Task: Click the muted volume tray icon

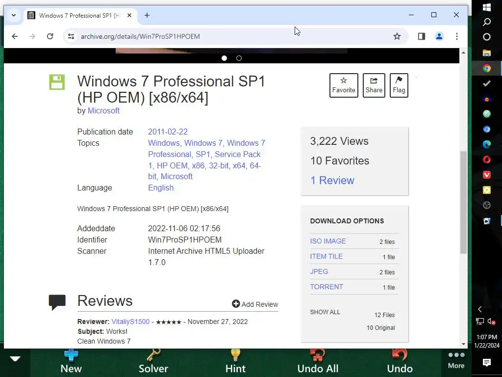Action: [x=491, y=321]
